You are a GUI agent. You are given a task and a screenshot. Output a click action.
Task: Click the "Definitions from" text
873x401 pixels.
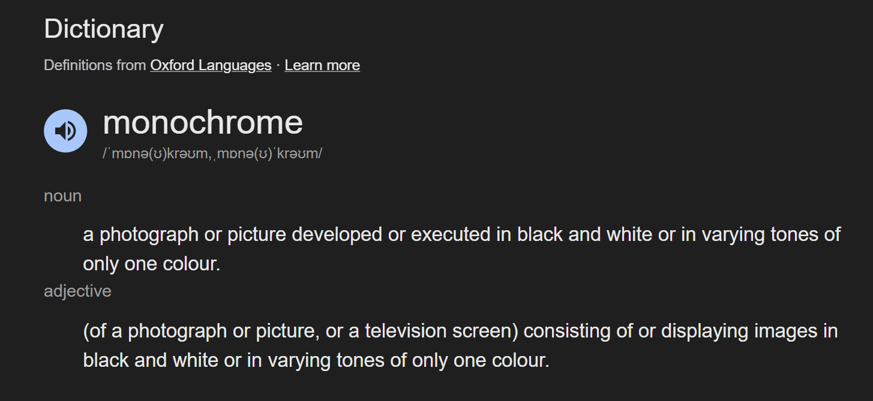pos(95,65)
